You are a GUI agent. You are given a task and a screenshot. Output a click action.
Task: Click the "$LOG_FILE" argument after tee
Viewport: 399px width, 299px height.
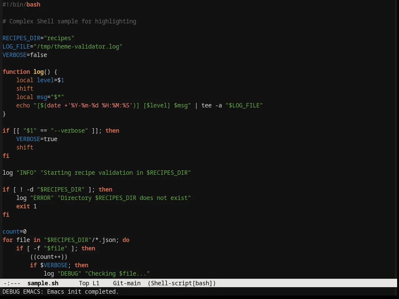click(x=244, y=105)
